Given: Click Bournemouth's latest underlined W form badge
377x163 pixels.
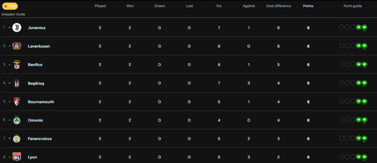Looking at the screenshot, I should [364, 101].
